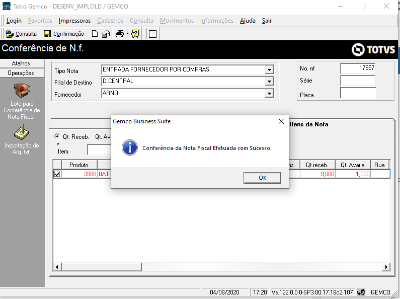Open the Movimentos menu
This screenshot has width=400, height=299.
tap(177, 21)
